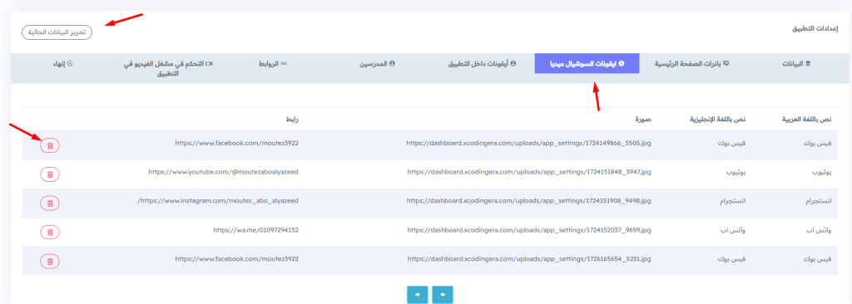Viewport: 852px width, 304px height.
Task: Click the رابط column header
Action: [292, 119]
